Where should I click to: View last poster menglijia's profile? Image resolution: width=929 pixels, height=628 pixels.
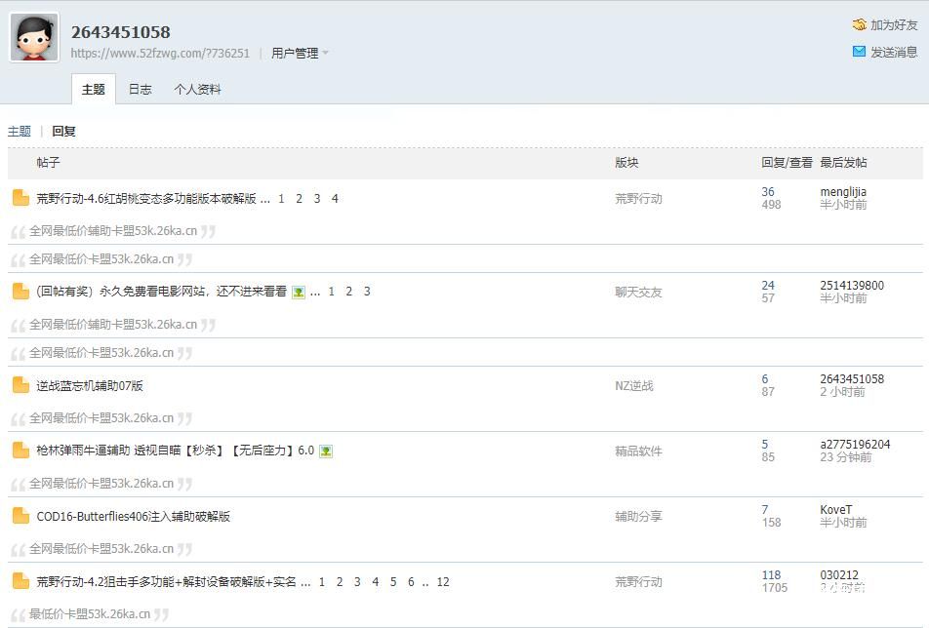[x=843, y=192]
